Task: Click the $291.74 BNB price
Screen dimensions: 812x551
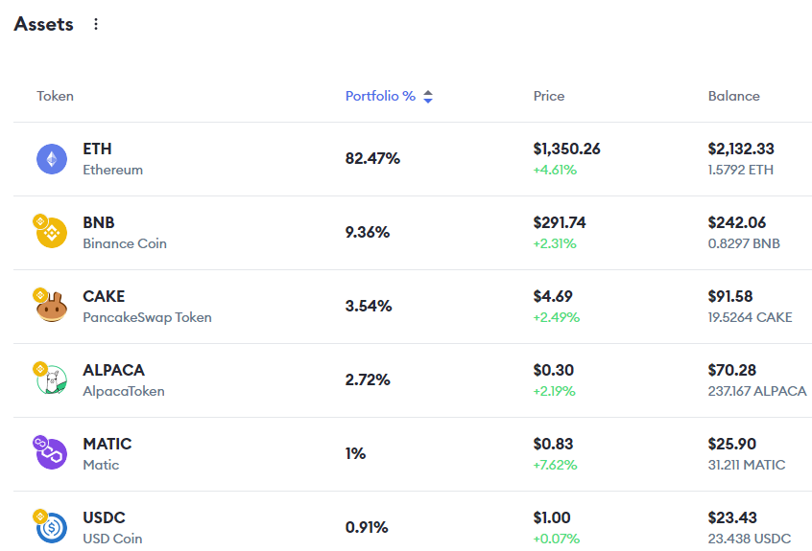Action: (560, 222)
